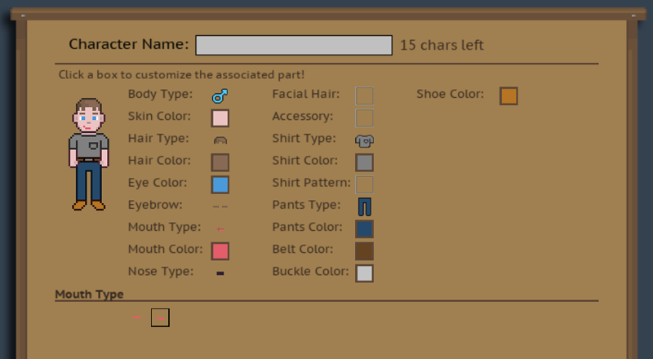The width and height of the screenshot is (653, 359).
Task: Click the "Hair Type:" label
Action: (158, 138)
